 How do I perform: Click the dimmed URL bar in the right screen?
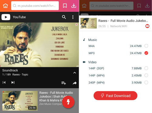coord(111,6)
